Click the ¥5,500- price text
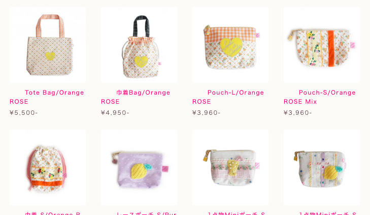 [x=23, y=113]
